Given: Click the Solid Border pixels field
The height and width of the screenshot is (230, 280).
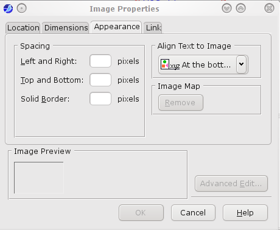Looking at the screenshot, I should click(x=100, y=99).
